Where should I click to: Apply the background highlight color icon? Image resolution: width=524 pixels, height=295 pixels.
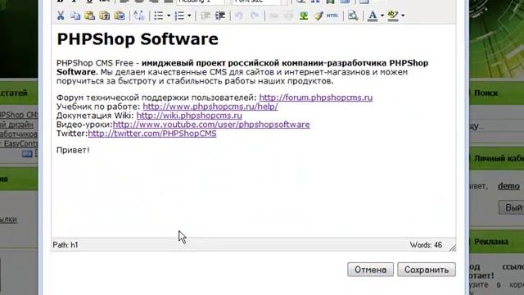click(x=393, y=16)
